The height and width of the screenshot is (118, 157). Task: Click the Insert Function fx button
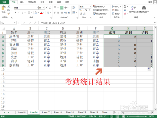click(35, 23)
